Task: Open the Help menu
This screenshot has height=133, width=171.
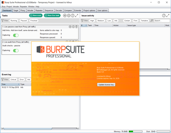Action: pos(37,6)
